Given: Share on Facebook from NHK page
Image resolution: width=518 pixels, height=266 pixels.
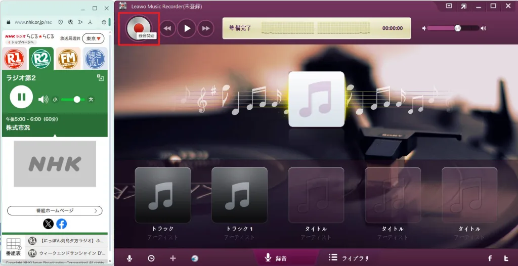Looking at the screenshot, I should [61, 224].
